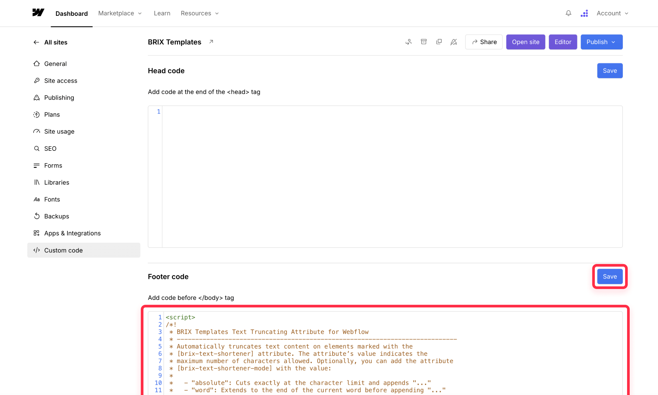Select the Backups label

coord(57,216)
